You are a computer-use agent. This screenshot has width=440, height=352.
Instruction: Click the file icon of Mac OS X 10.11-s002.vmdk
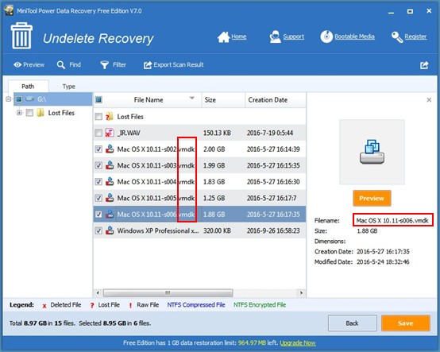110,149
